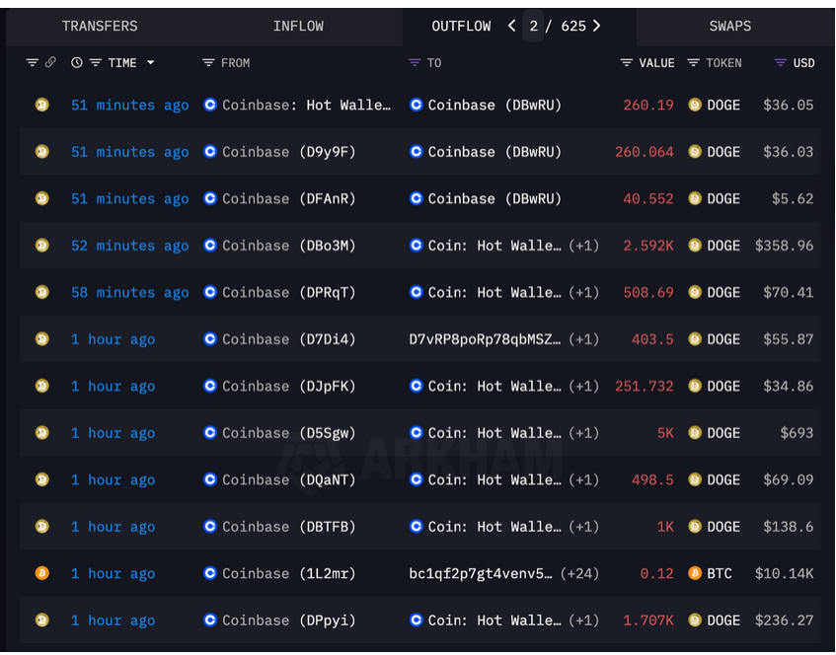The image size is (836, 655).
Task: Open the USD column filter
Action: coord(781,63)
